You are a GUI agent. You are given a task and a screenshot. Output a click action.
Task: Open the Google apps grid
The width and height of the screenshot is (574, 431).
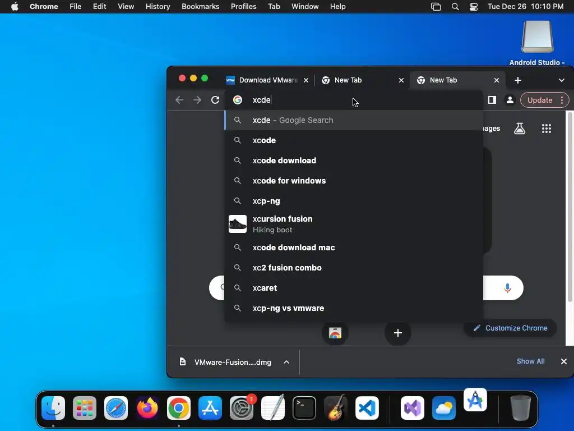click(546, 129)
